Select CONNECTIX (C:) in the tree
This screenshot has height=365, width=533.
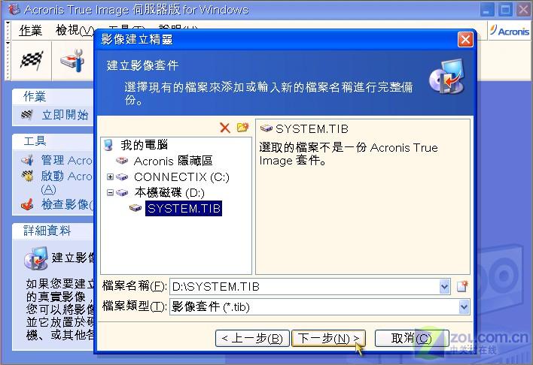(181, 176)
